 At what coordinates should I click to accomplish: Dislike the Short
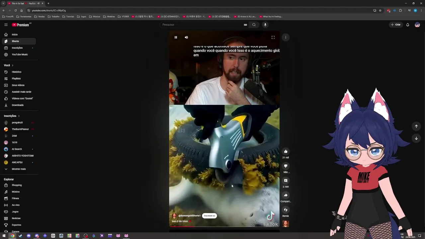286,166
